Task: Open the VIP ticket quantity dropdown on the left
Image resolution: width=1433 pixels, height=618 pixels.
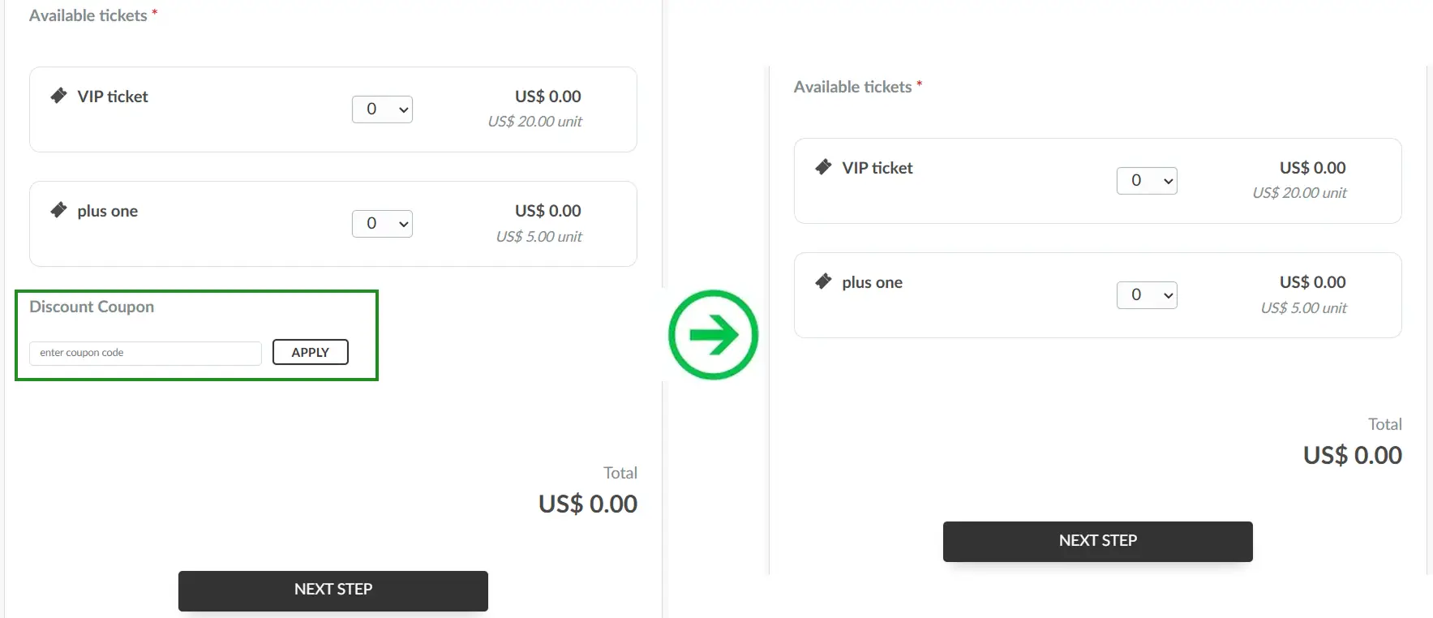Action: 382,109
